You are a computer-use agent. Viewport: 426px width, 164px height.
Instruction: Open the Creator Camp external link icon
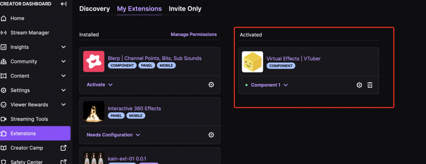pyautogui.click(x=63, y=148)
